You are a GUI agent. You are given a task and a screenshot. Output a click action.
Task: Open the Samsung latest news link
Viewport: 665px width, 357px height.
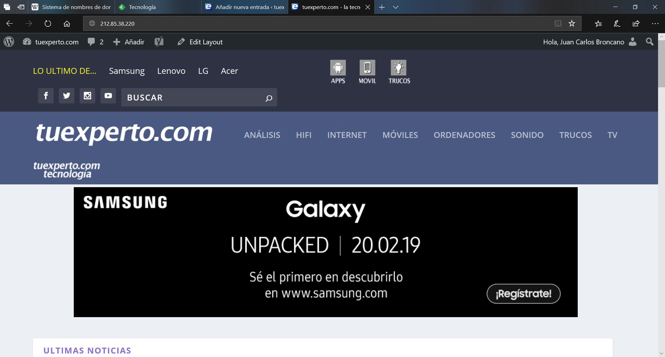[127, 71]
